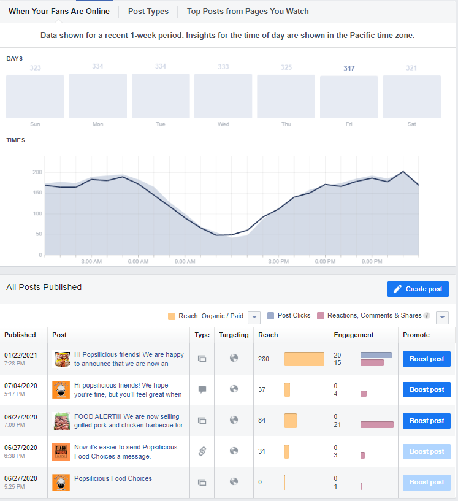458x501 pixels.
Task: Click the status comment type icon for 07/04/2020 post
Action: (x=202, y=389)
